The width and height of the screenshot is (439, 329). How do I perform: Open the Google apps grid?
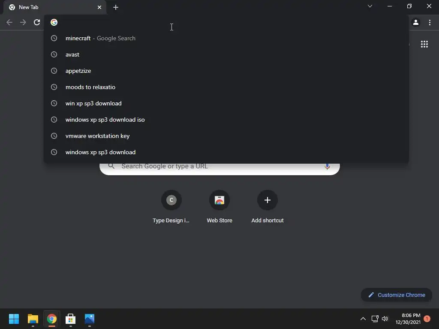click(x=424, y=44)
